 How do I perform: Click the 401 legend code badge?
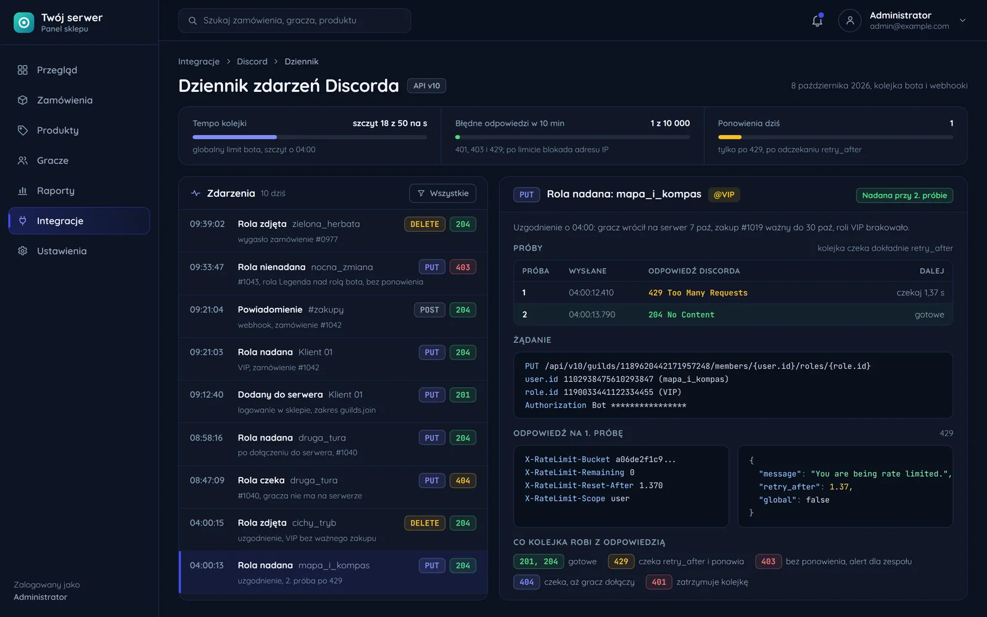(x=659, y=582)
